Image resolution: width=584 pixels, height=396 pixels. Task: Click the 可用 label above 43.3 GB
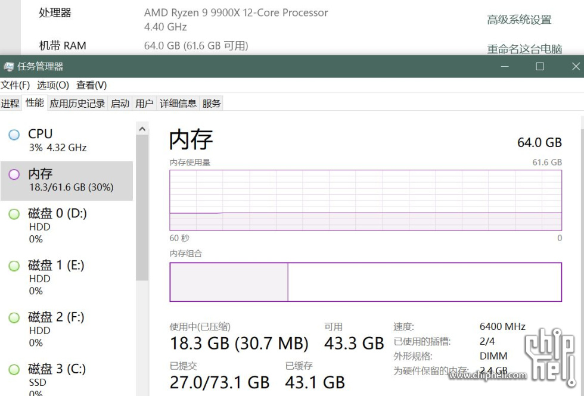coord(333,327)
